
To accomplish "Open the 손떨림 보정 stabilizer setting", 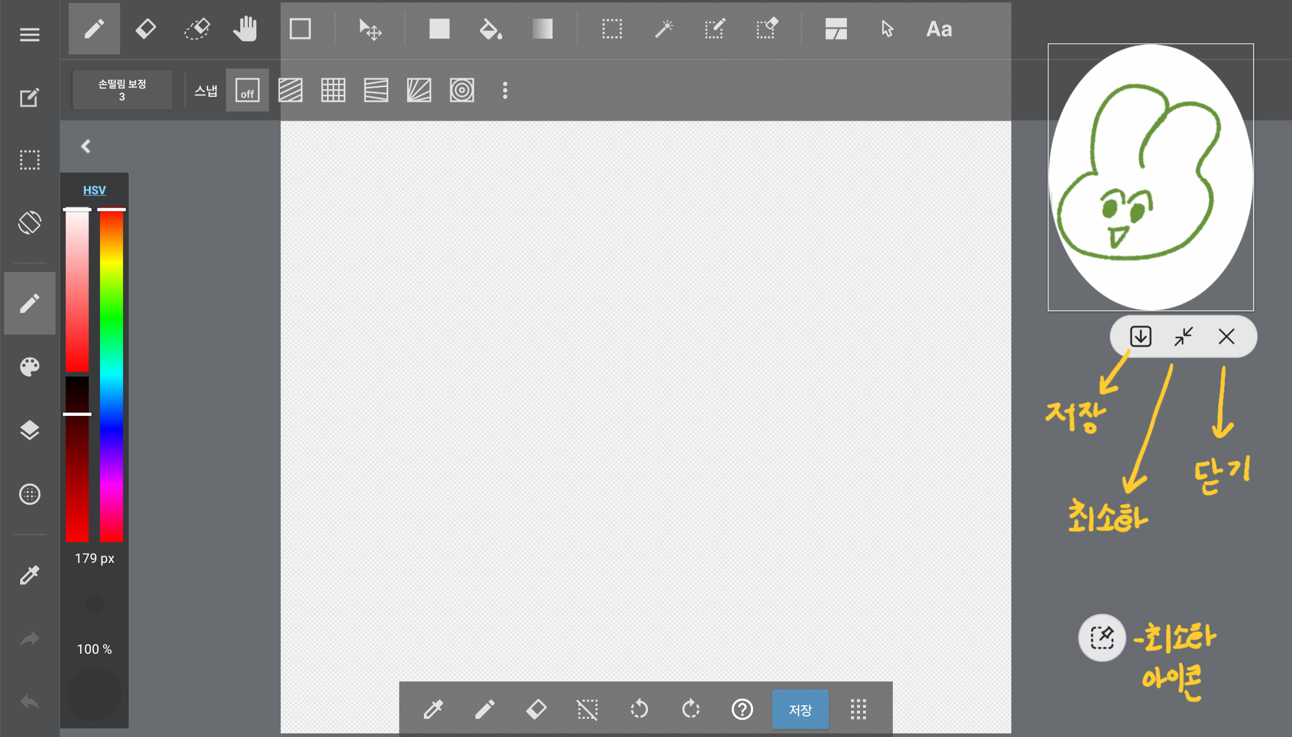I will [x=122, y=90].
